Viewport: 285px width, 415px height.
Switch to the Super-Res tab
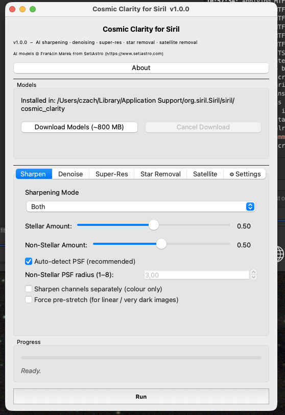(x=111, y=174)
